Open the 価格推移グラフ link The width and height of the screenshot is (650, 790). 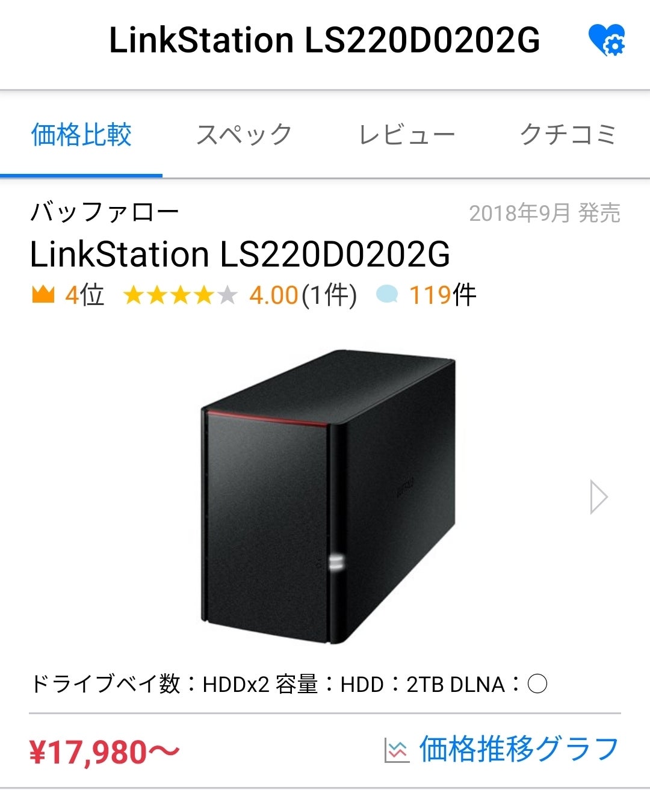[x=519, y=749]
